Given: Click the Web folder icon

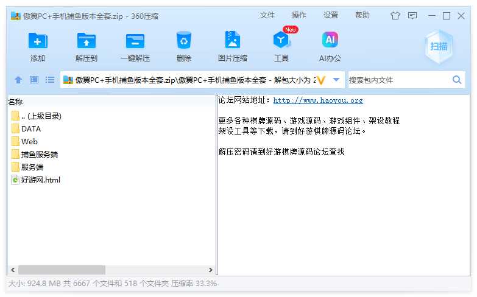Looking at the screenshot, I should (15, 142).
